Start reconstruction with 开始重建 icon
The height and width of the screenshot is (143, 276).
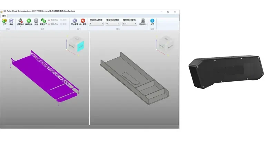pyautogui.click(x=75, y=21)
